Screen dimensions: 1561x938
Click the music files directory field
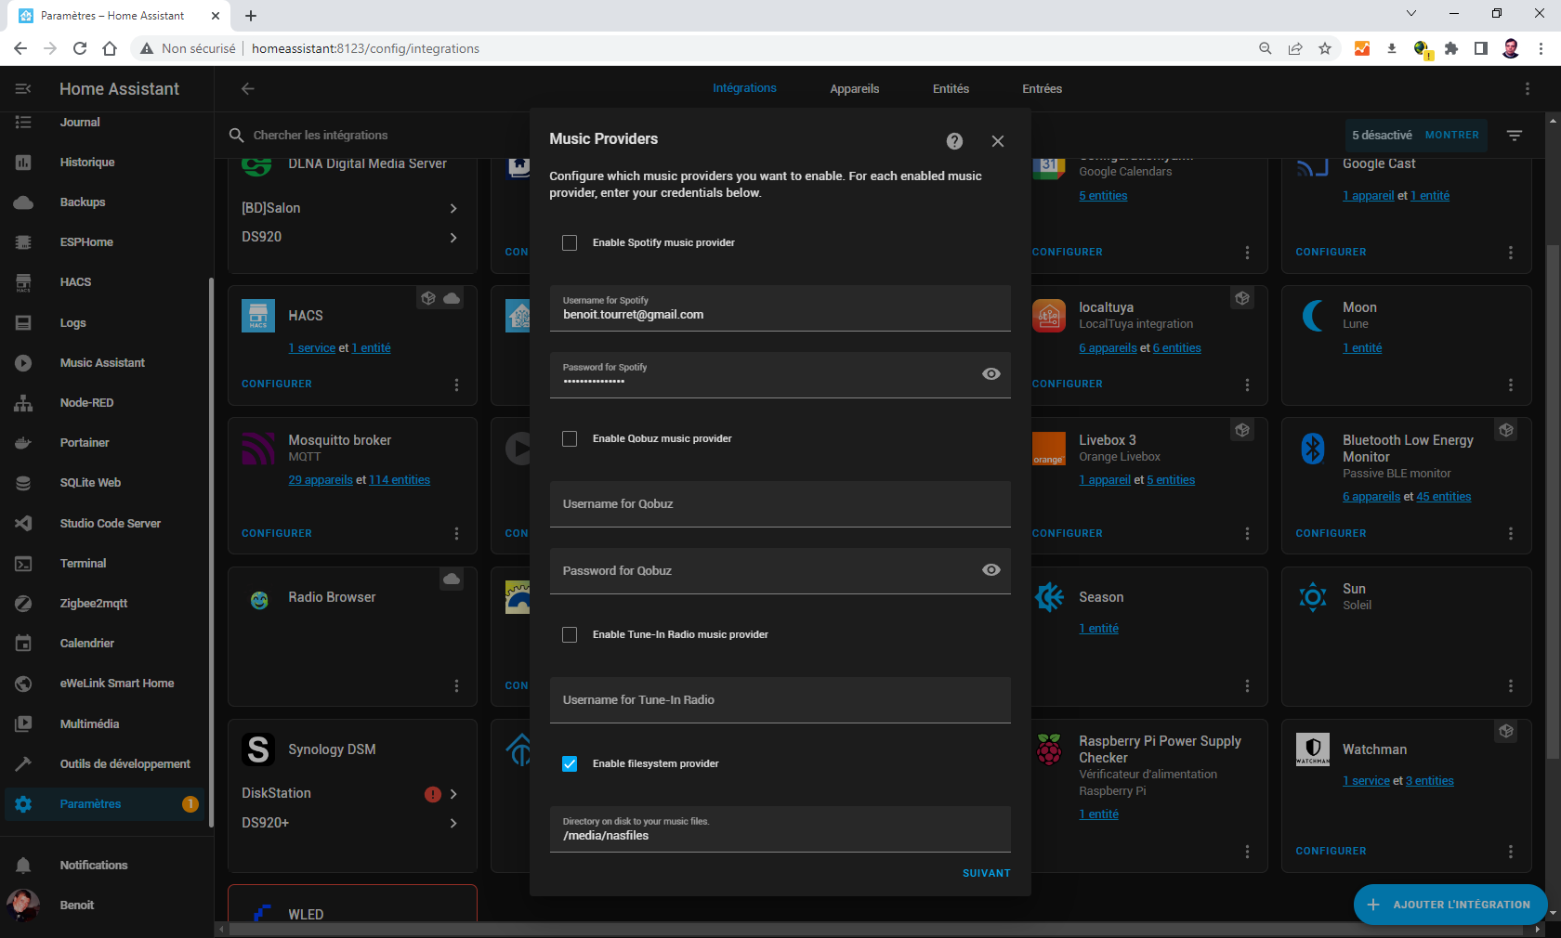(780, 829)
